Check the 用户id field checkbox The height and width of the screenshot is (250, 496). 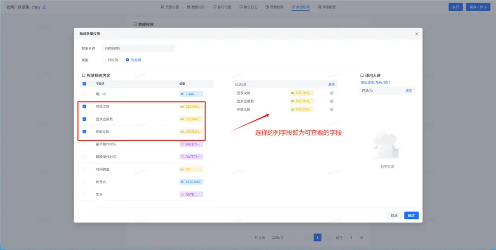(84, 94)
